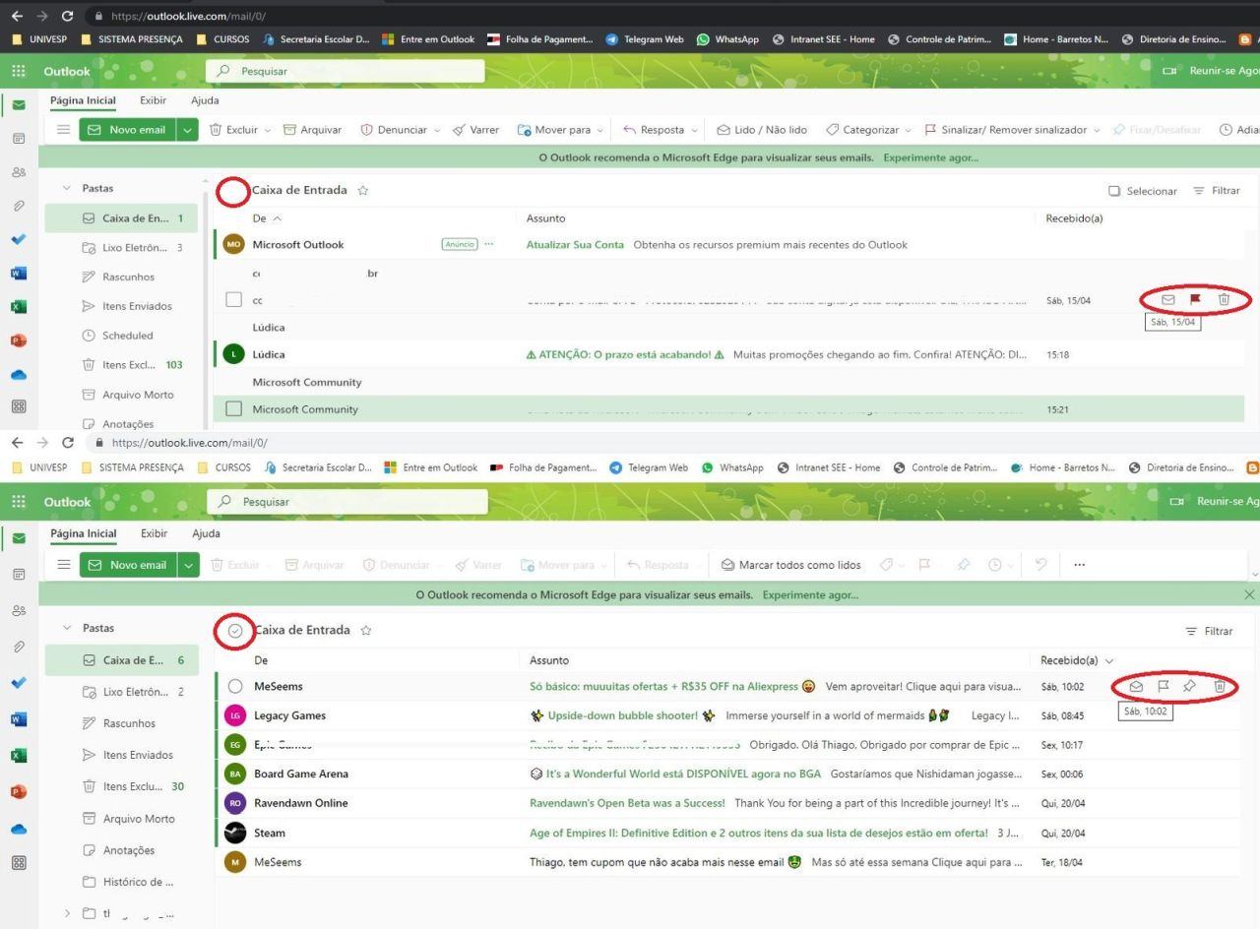The height and width of the screenshot is (929, 1260).
Task: Delete the hovered Sáb, 15/04 email in upper window
Action: [x=1224, y=299]
